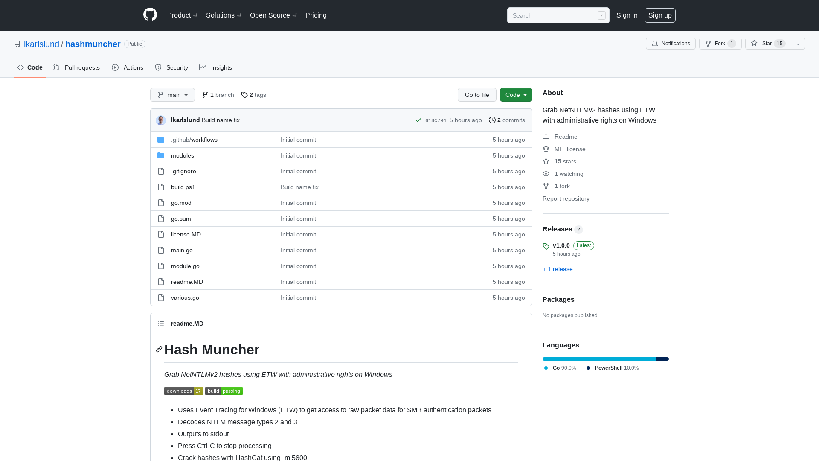Switch to the Security tab

tap(171, 67)
